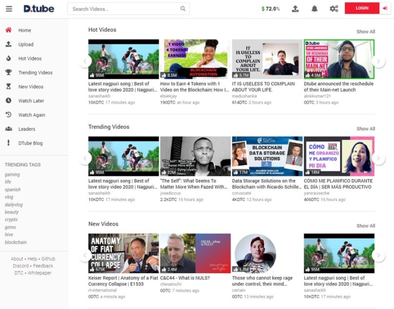Open Leaders in sidebar menu
The width and height of the screenshot is (394, 309).
point(34,129)
